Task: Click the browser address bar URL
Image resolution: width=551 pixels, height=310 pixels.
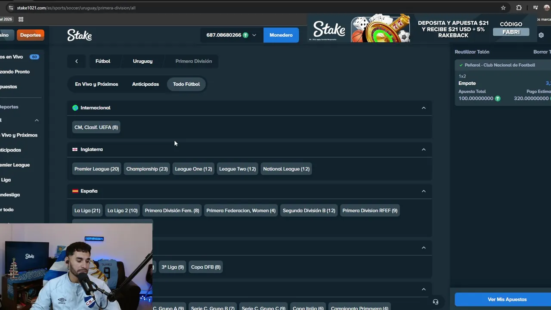Action: pyautogui.click(x=76, y=8)
